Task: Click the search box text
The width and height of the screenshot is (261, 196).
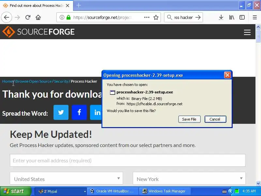Action: 184,17
